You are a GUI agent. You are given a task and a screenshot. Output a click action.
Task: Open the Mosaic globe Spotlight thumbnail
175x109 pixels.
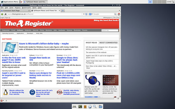[93, 80]
